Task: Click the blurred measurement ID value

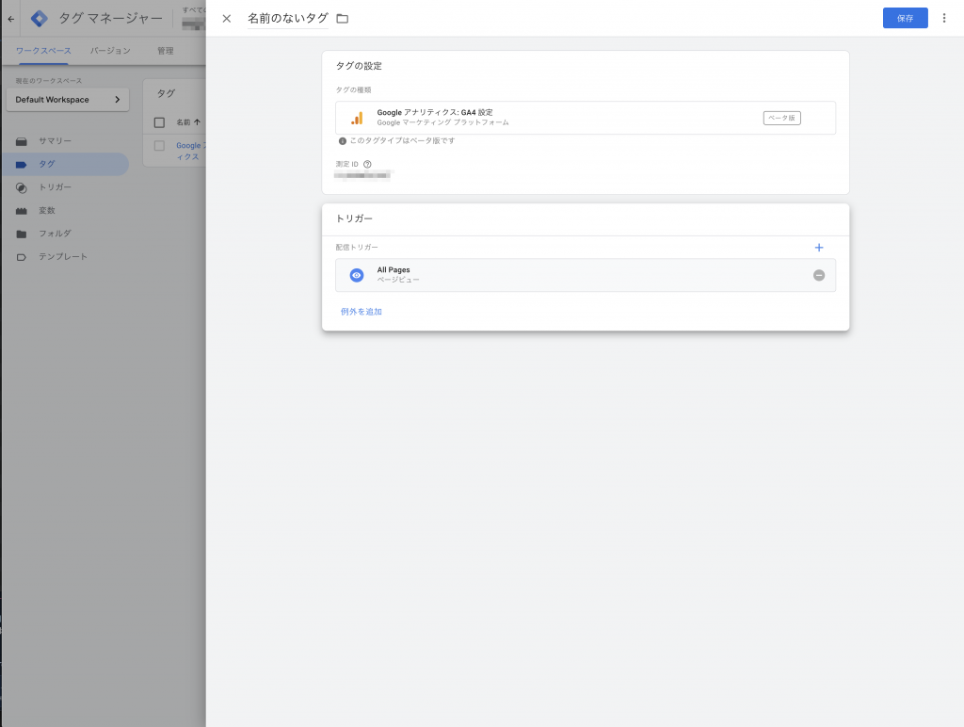Action: [x=362, y=176]
